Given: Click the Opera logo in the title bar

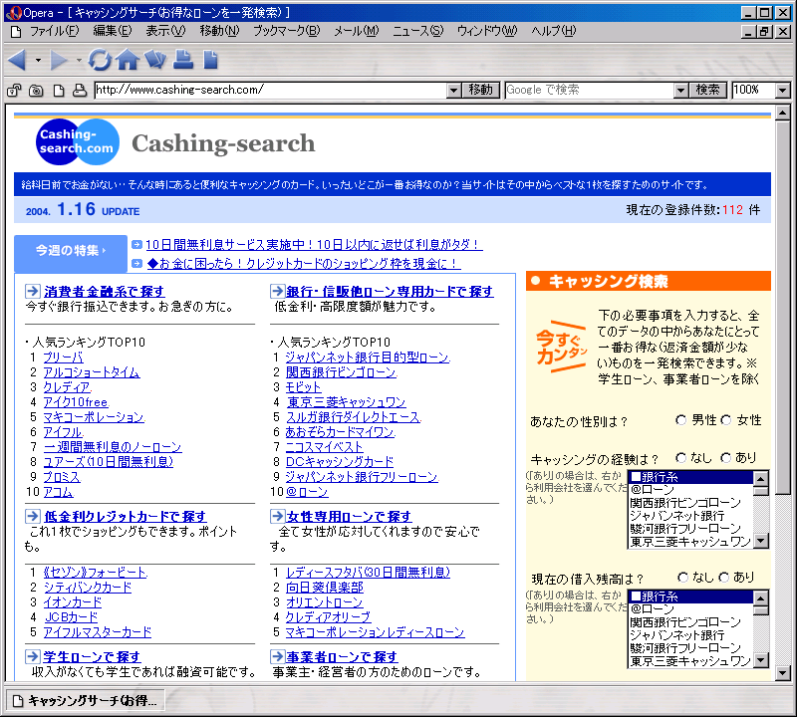Looking at the screenshot, I should pos(14,13).
